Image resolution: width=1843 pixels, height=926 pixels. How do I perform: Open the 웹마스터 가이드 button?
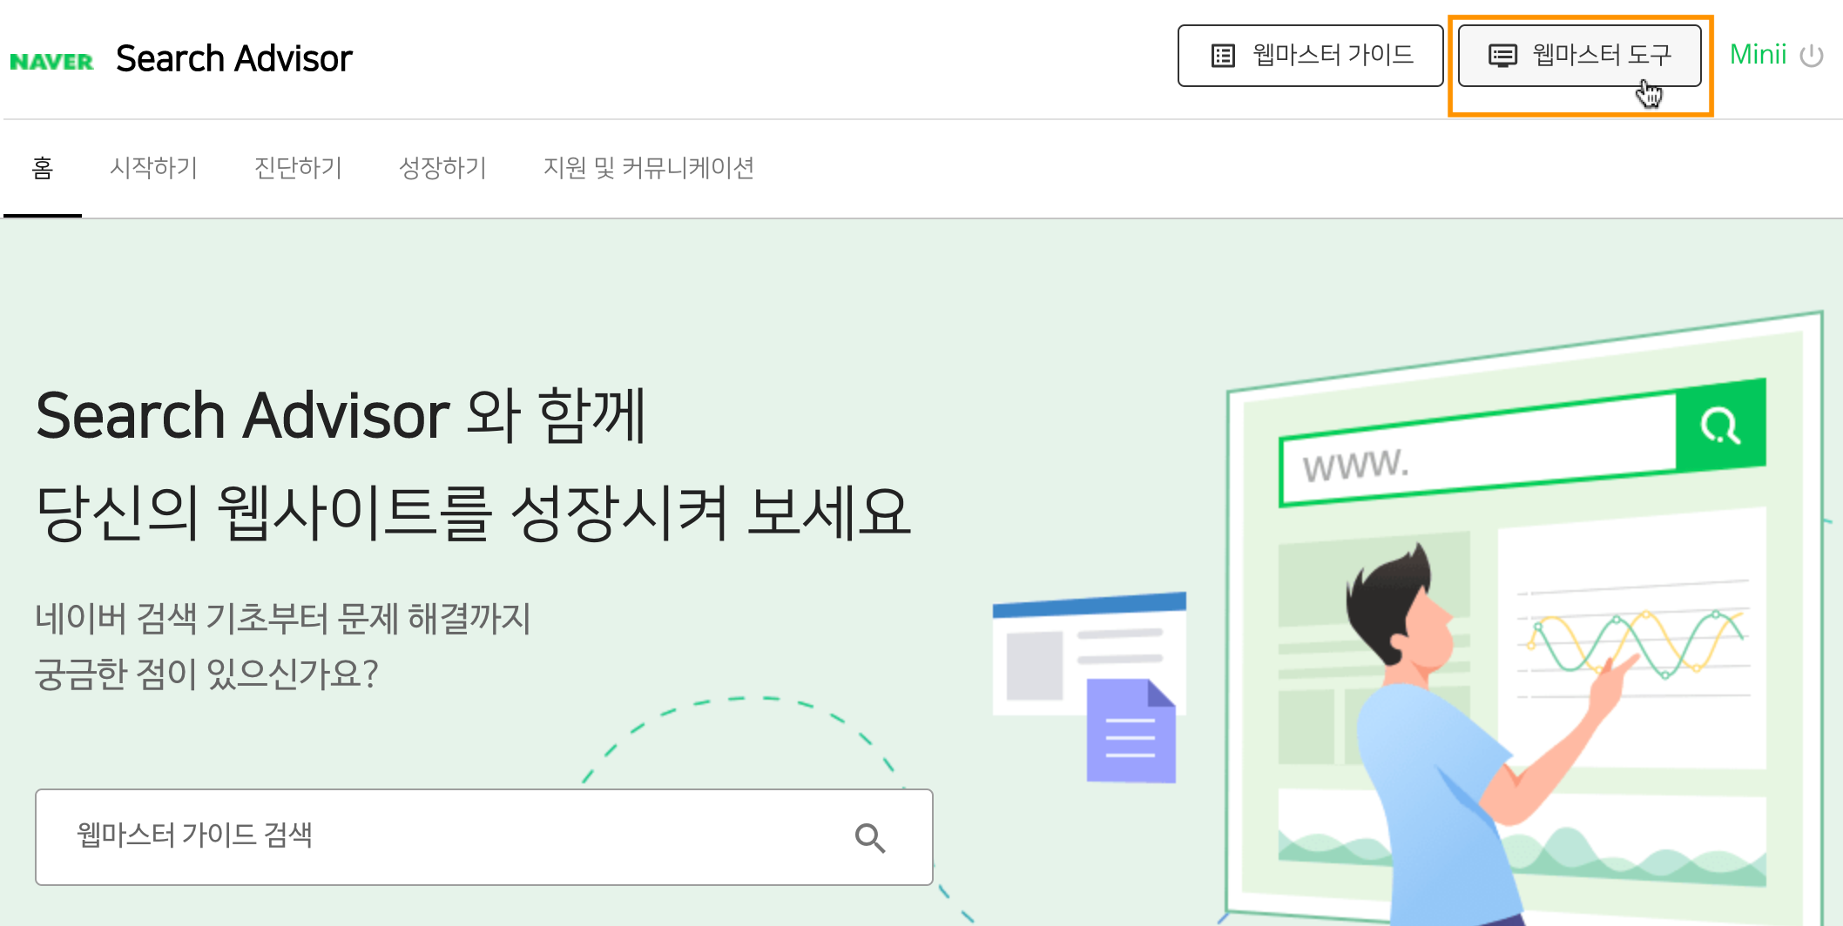point(1310,56)
